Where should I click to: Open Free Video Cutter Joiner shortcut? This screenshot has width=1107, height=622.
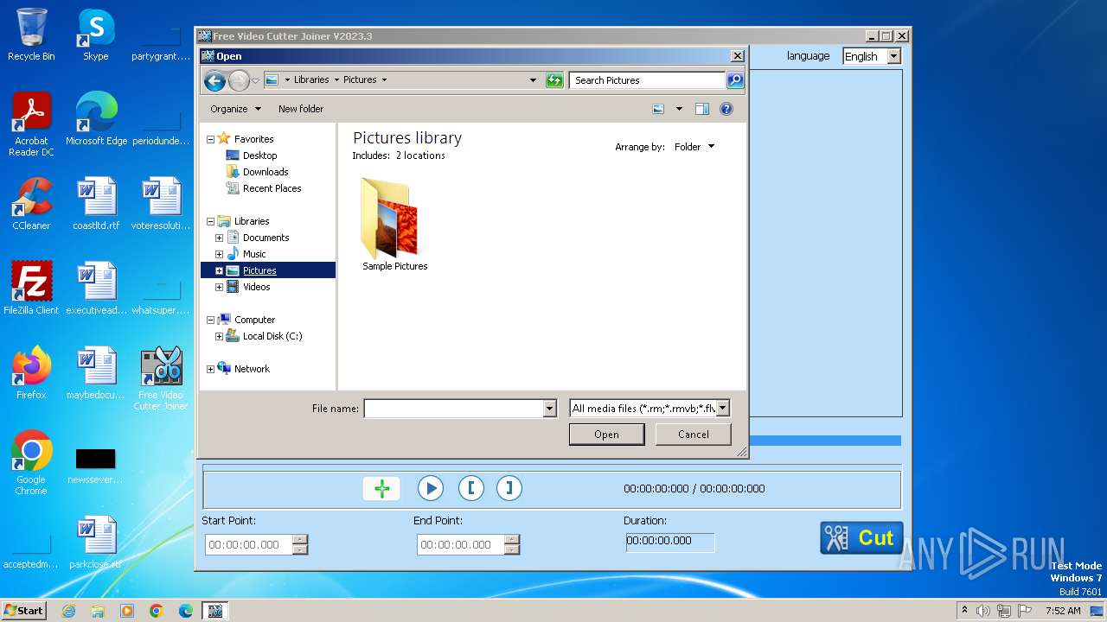pyautogui.click(x=161, y=378)
